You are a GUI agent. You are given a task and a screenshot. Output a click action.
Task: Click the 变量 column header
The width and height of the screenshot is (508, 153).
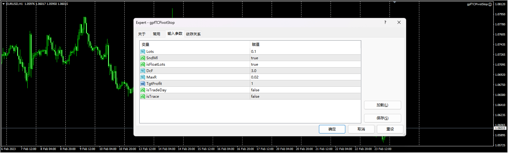195,45
